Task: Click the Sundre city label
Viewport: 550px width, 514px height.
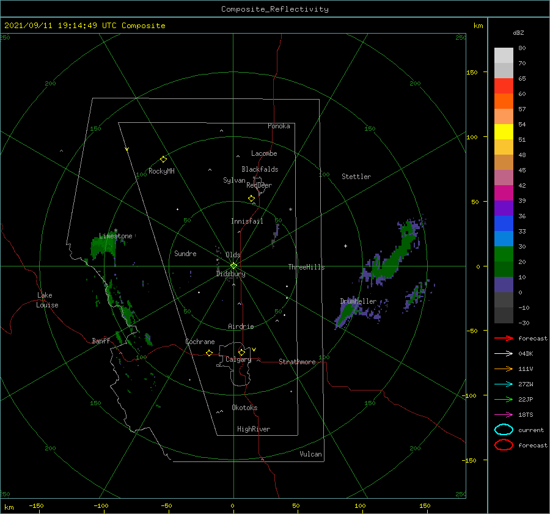Action: [x=185, y=253]
